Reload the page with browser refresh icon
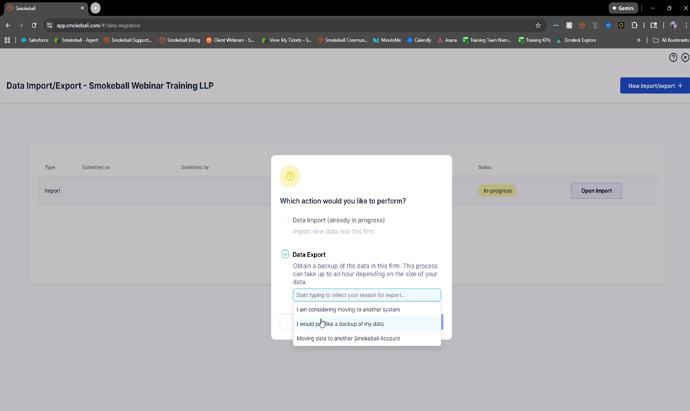 [34, 25]
